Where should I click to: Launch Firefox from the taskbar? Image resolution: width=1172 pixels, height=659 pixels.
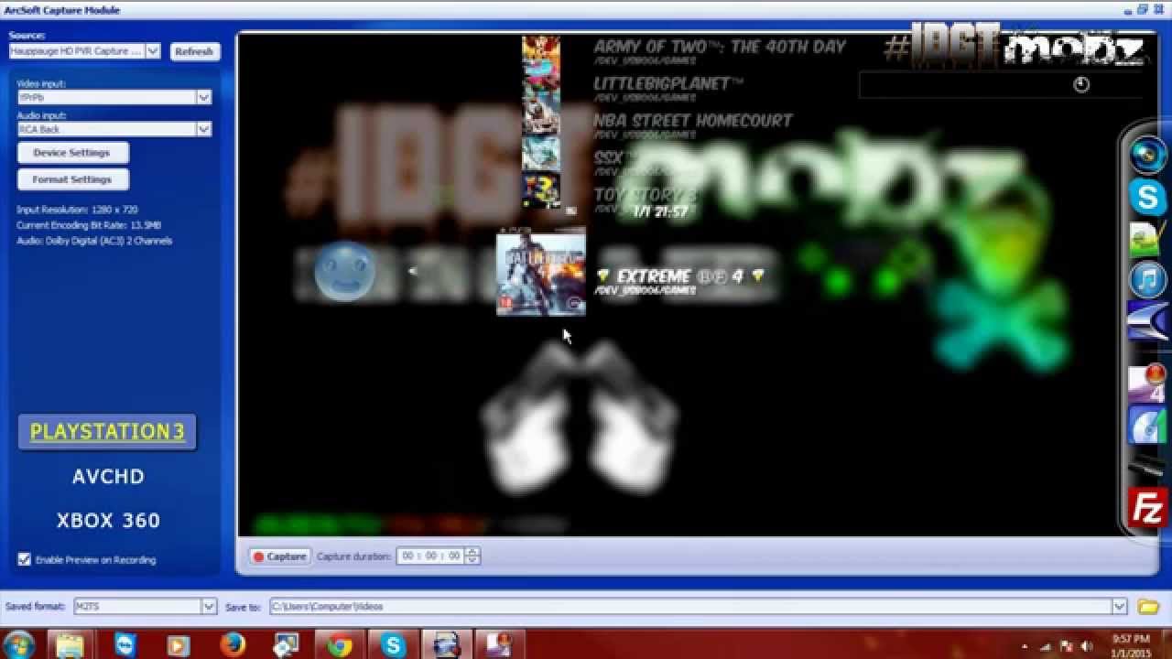(232, 645)
